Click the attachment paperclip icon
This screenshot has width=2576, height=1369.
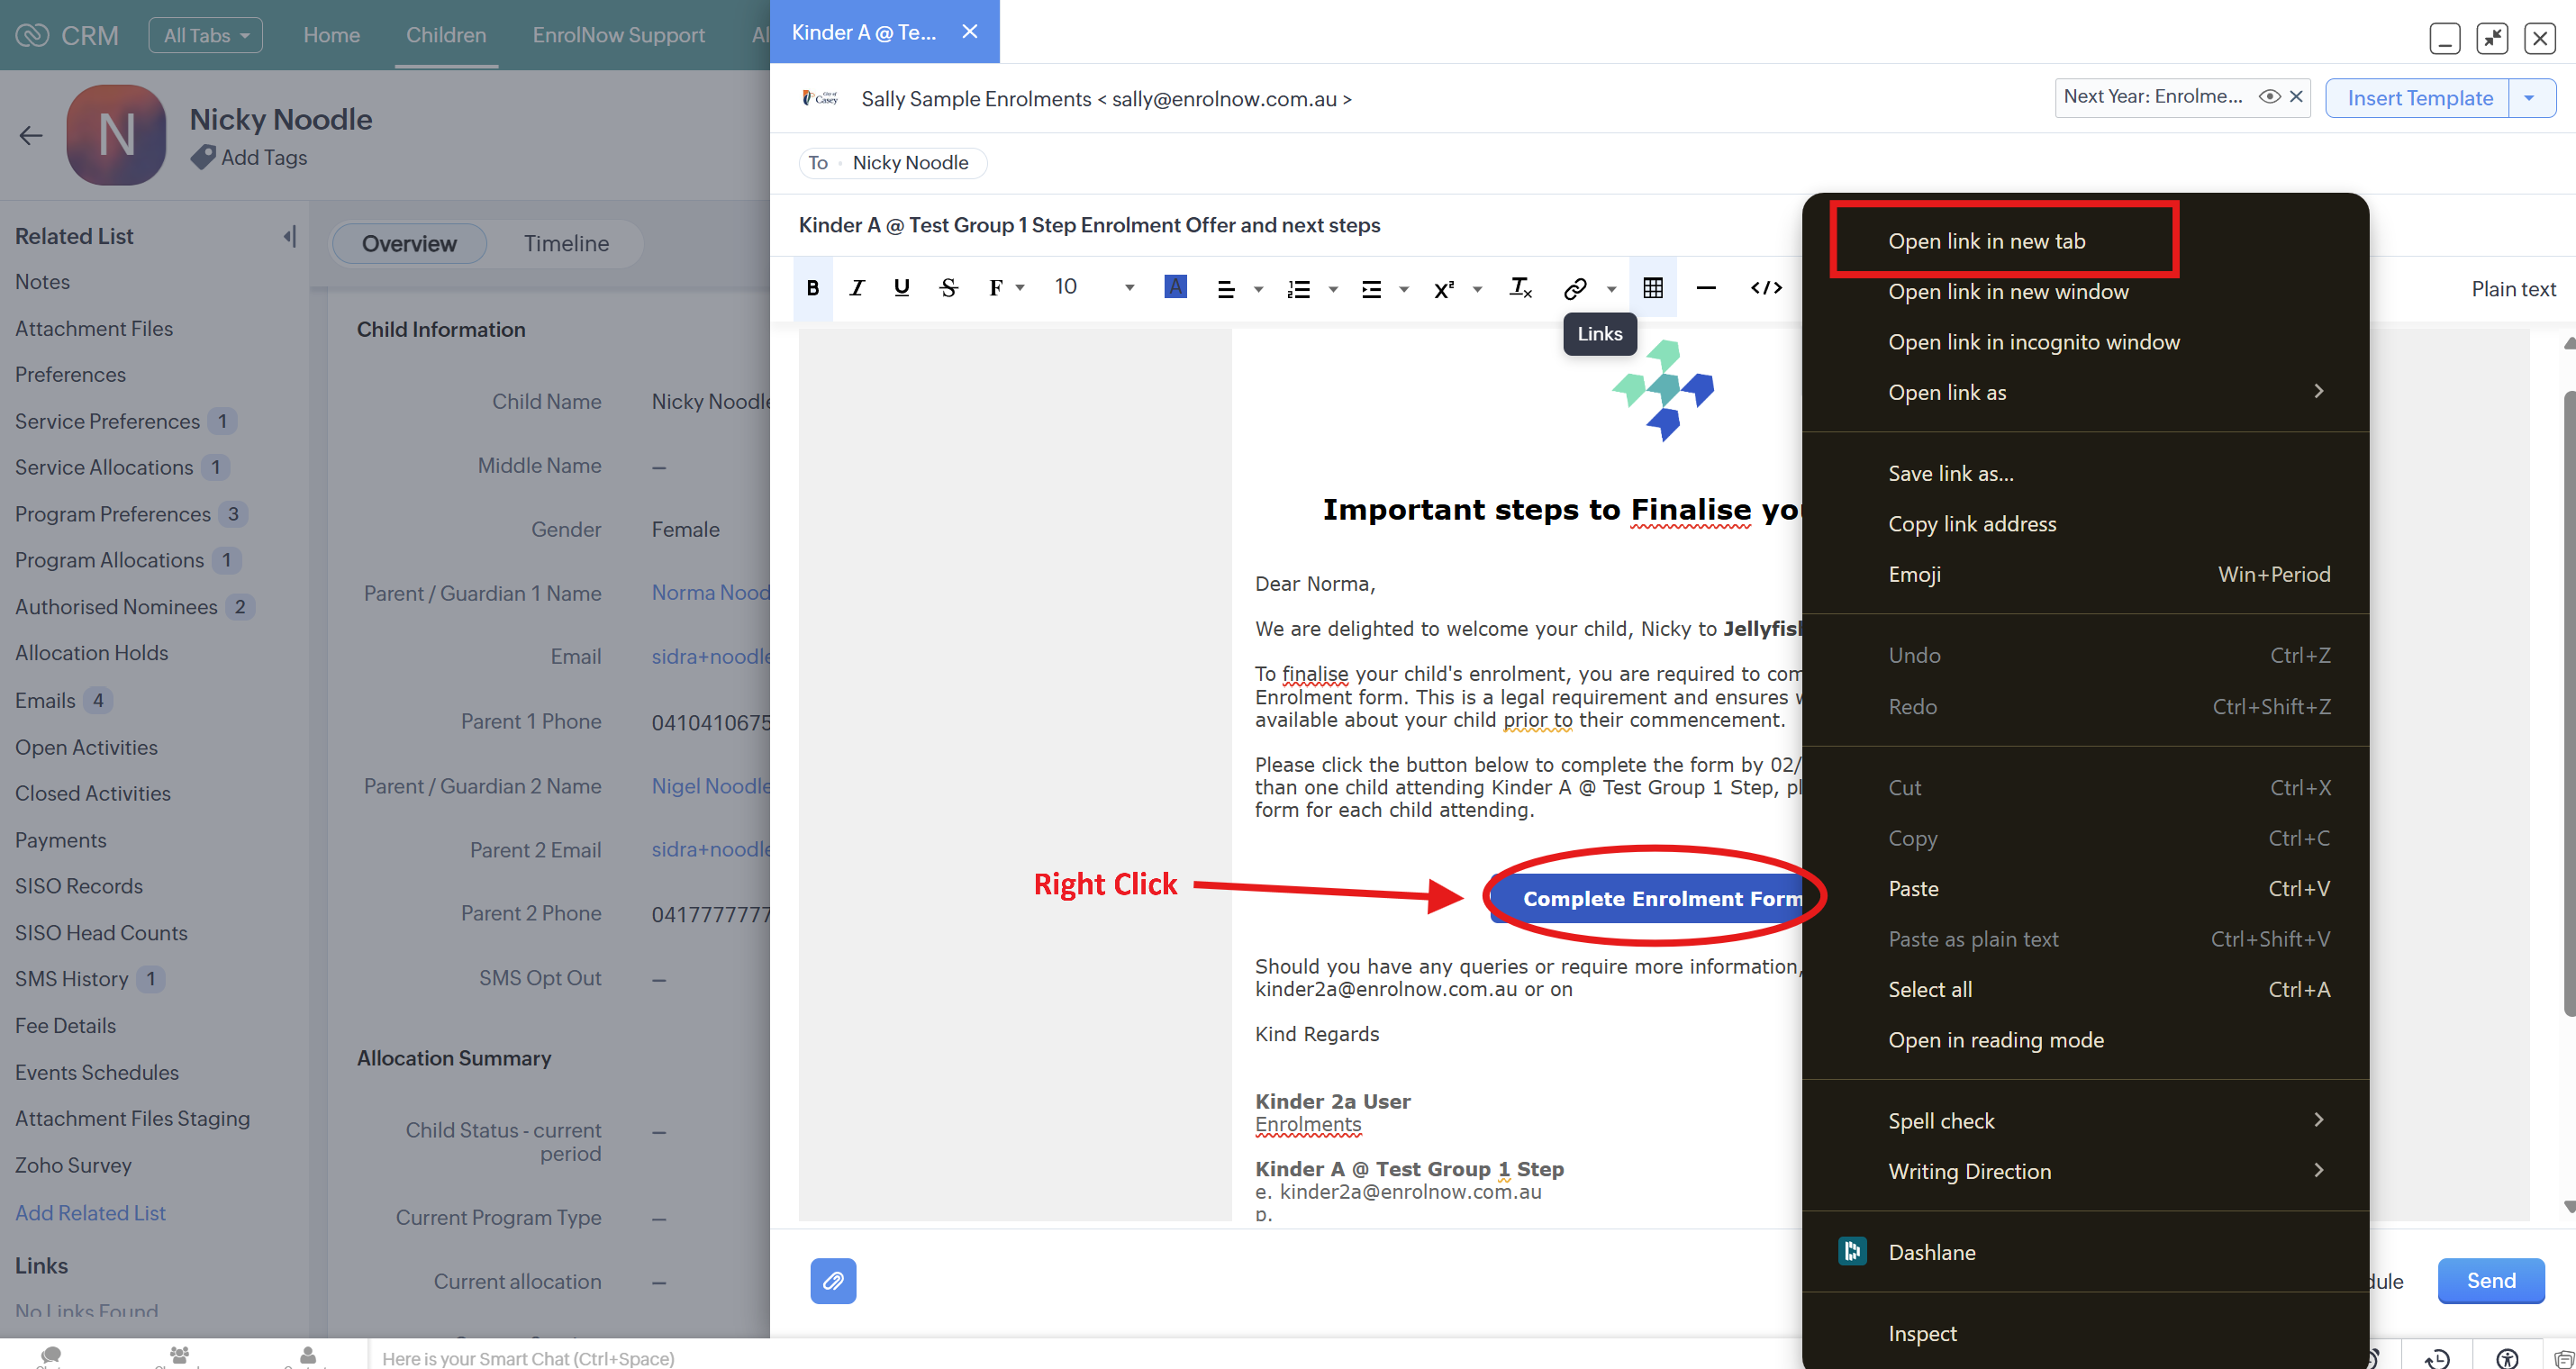point(832,1280)
